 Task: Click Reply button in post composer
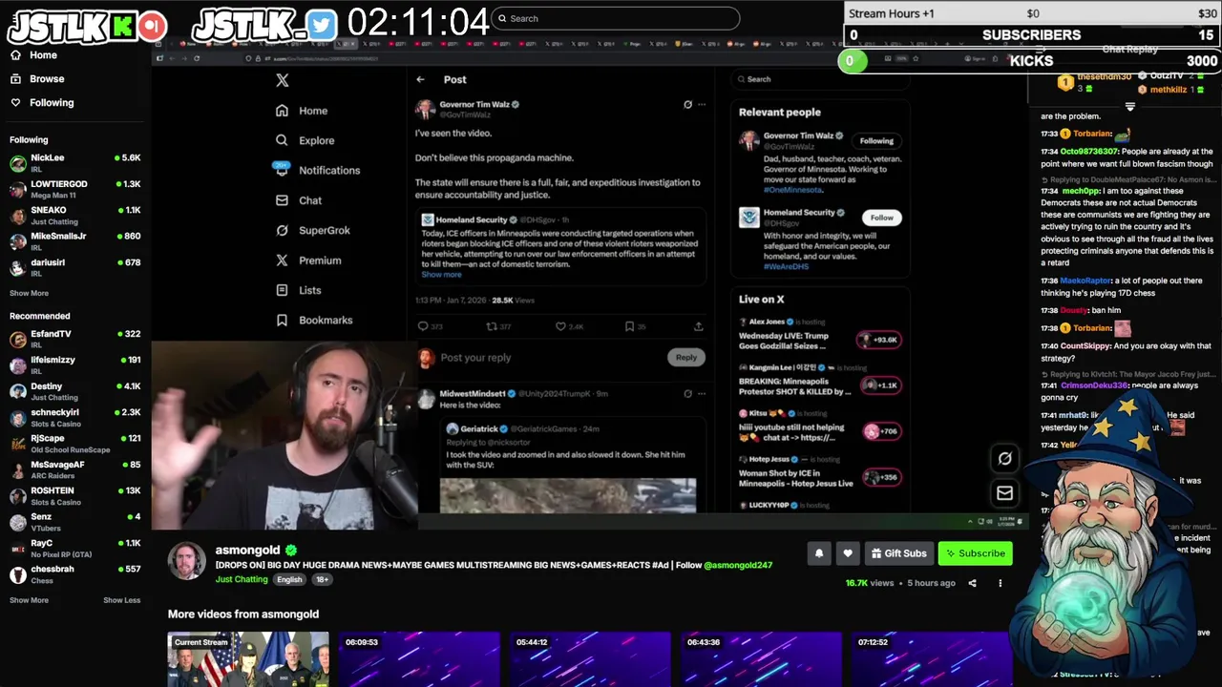coord(686,357)
